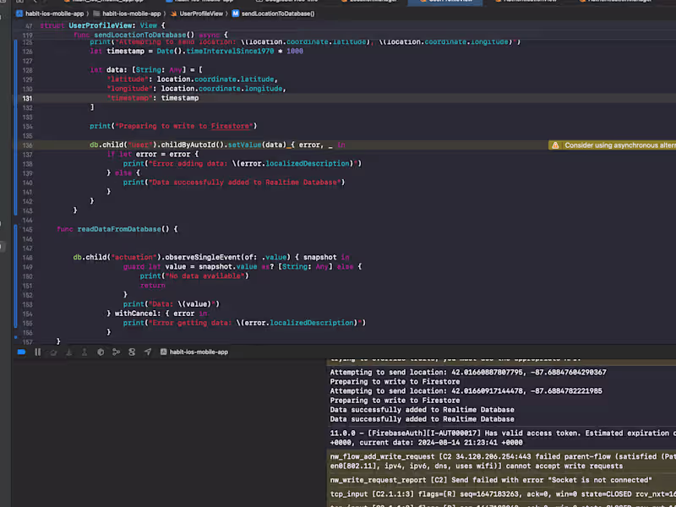Screen dimensions: 676x507
Task: Click the Step Into debug icon
Action: [68, 352]
